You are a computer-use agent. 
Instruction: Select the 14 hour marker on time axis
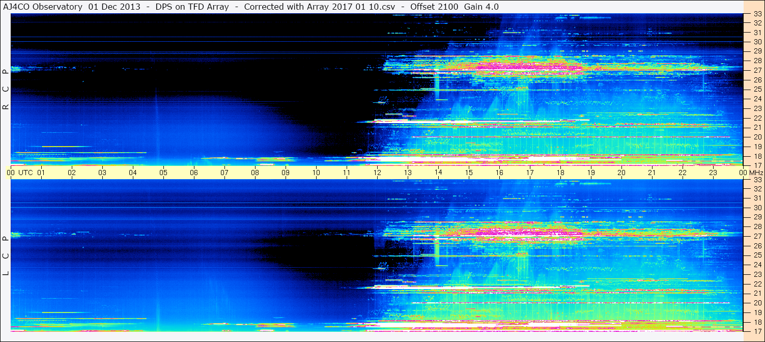(438, 173)
